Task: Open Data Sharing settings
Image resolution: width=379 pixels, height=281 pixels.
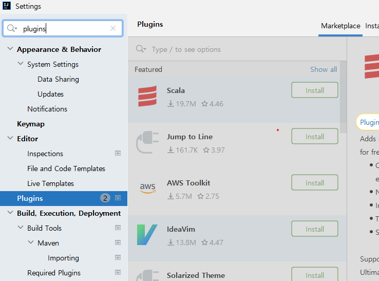Action: click(58, 79)
